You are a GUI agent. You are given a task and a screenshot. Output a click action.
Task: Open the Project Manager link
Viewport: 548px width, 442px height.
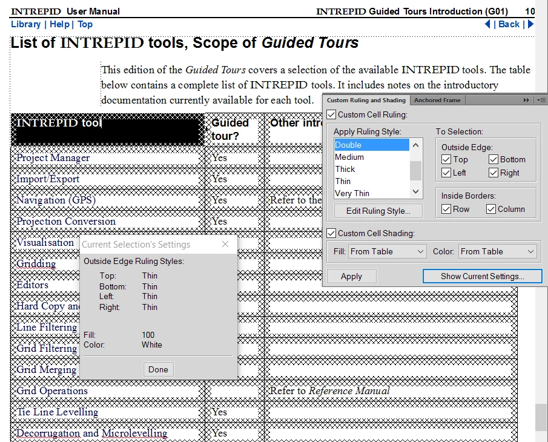(x=53, y=157)
